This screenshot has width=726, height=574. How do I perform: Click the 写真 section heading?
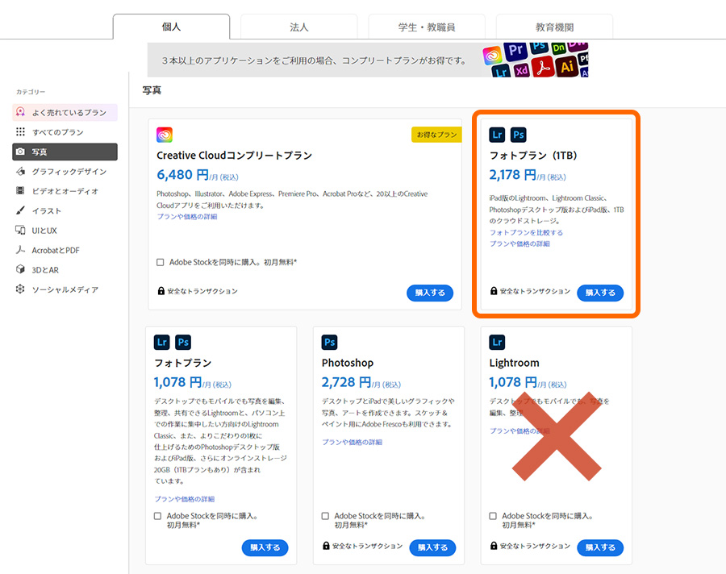[x=152, y=90]
